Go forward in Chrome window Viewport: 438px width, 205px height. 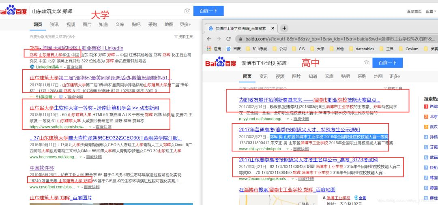219,39
